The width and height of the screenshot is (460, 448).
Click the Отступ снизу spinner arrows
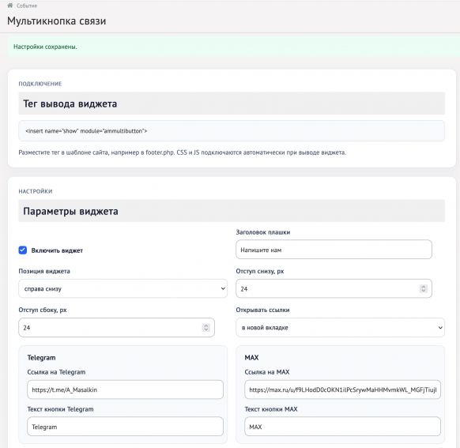click(x=424, y=288)
